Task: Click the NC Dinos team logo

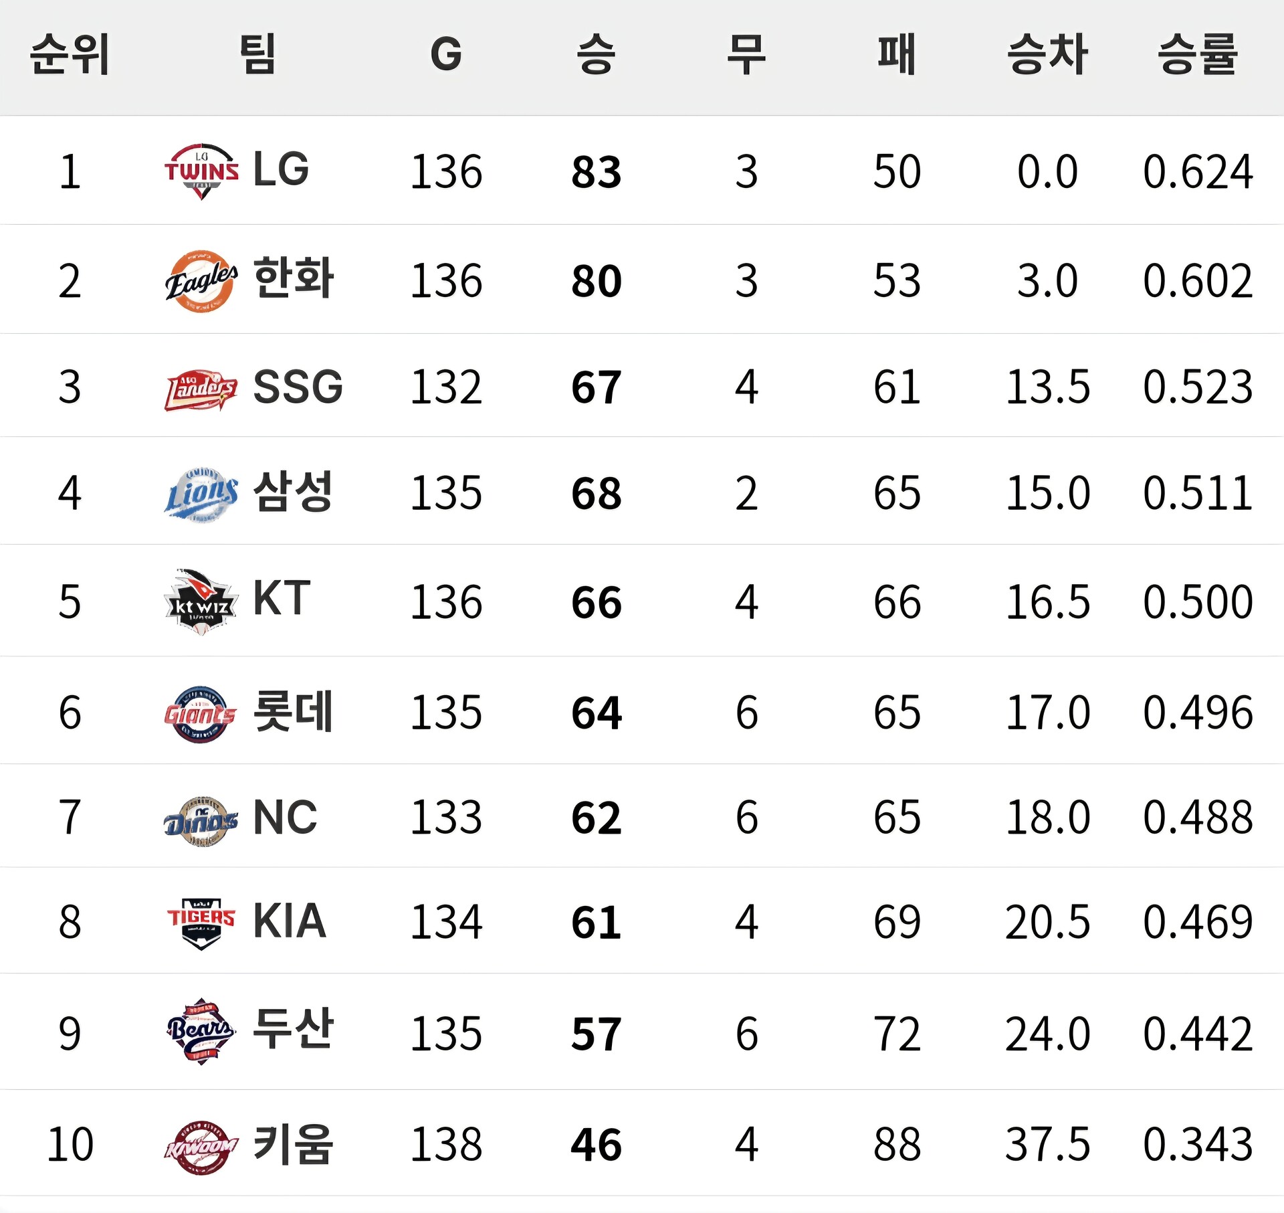Action: [x=201, y=821]
